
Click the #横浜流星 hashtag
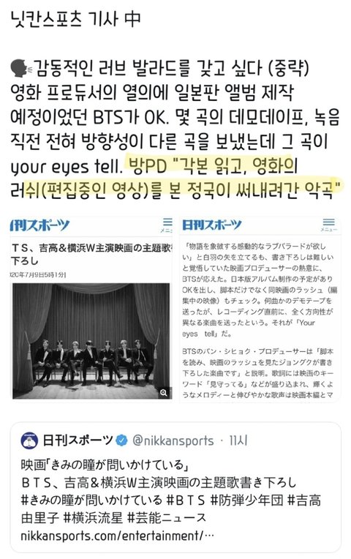pos(93,517)
